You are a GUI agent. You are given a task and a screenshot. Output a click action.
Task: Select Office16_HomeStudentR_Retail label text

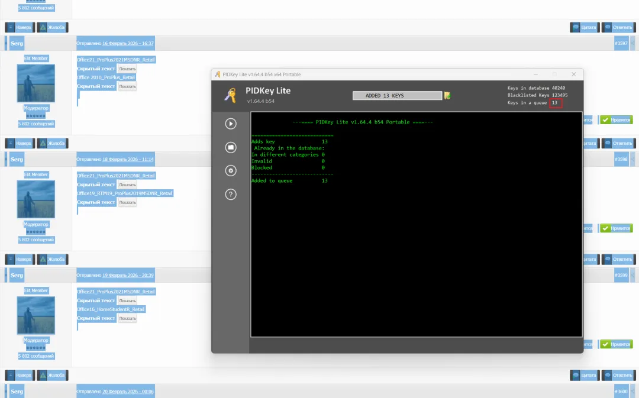coord(111,310)
